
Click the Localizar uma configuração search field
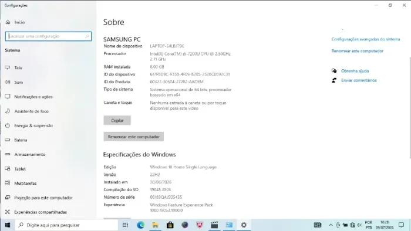(48, 36)
